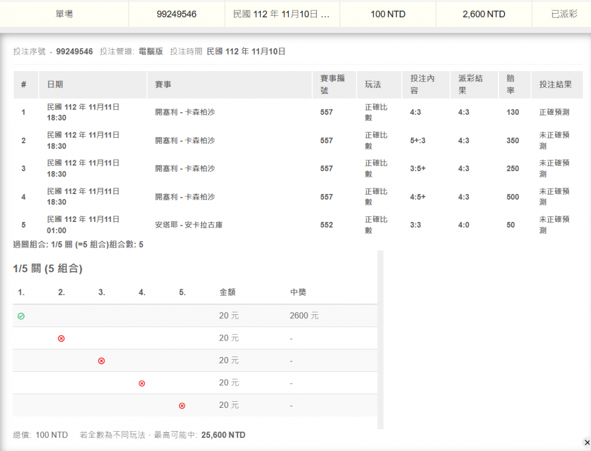Click the red cross icon under column 3
Viewport: 591px width, 451px height.
pos(101,361)
